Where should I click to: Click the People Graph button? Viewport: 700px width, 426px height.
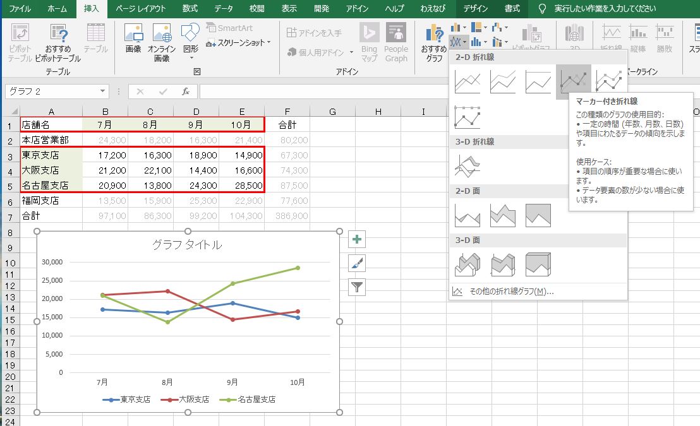click(x=396, y=43)
